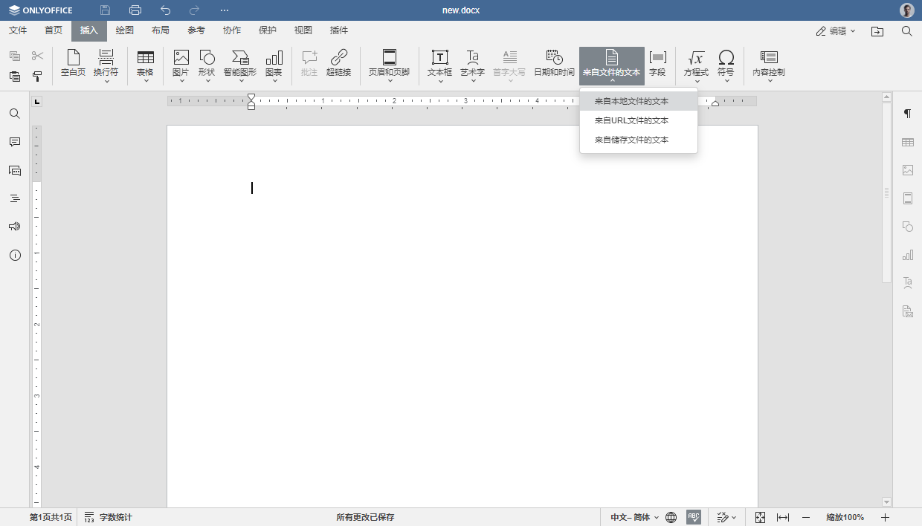922x526 pixels.
Task: Open text art settings in right sidebar
Action: (907, 283)
